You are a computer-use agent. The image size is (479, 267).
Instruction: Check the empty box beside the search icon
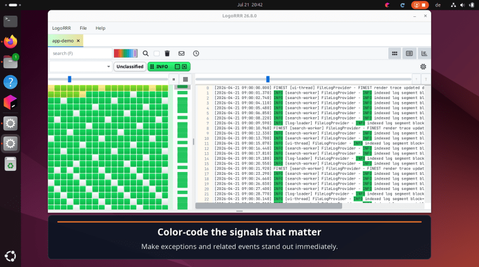[157, 54]
